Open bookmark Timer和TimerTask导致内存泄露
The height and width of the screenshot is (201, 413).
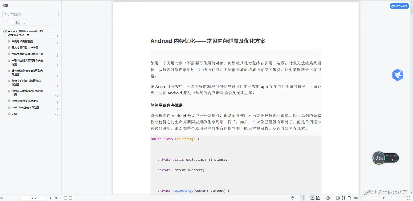[27, 72]
